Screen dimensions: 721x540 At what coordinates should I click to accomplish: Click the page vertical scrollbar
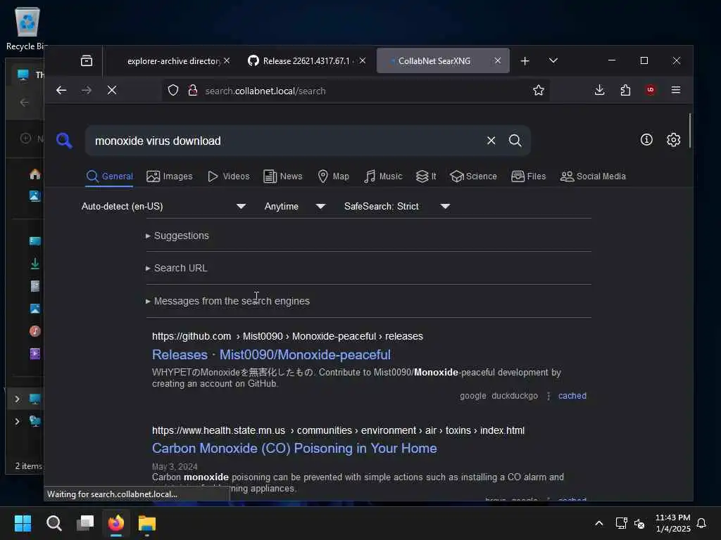[x=690, y=131]
